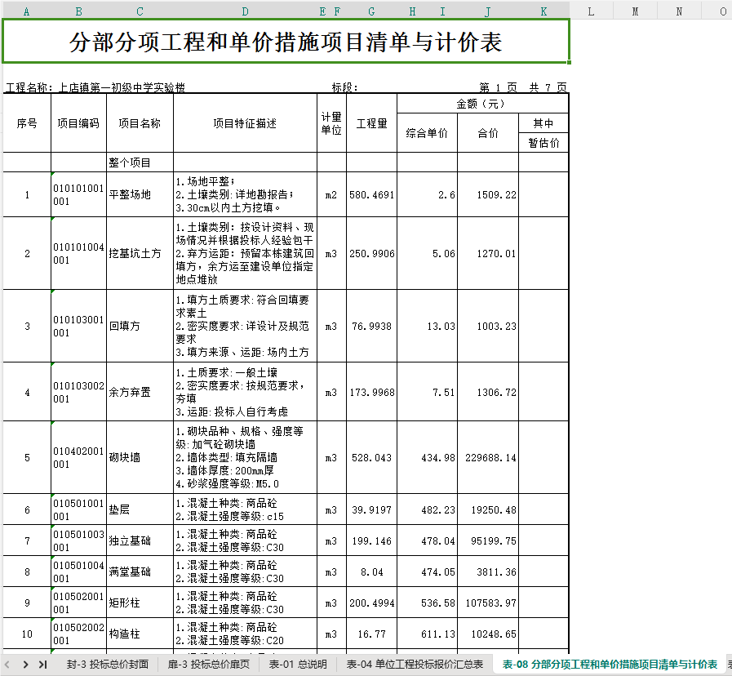Select column N header
Image resolution: width=732 pixels, height=676 pixels.
[679, 11]
